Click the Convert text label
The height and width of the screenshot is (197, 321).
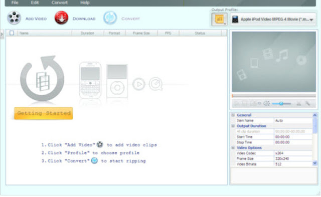point(130,19)
